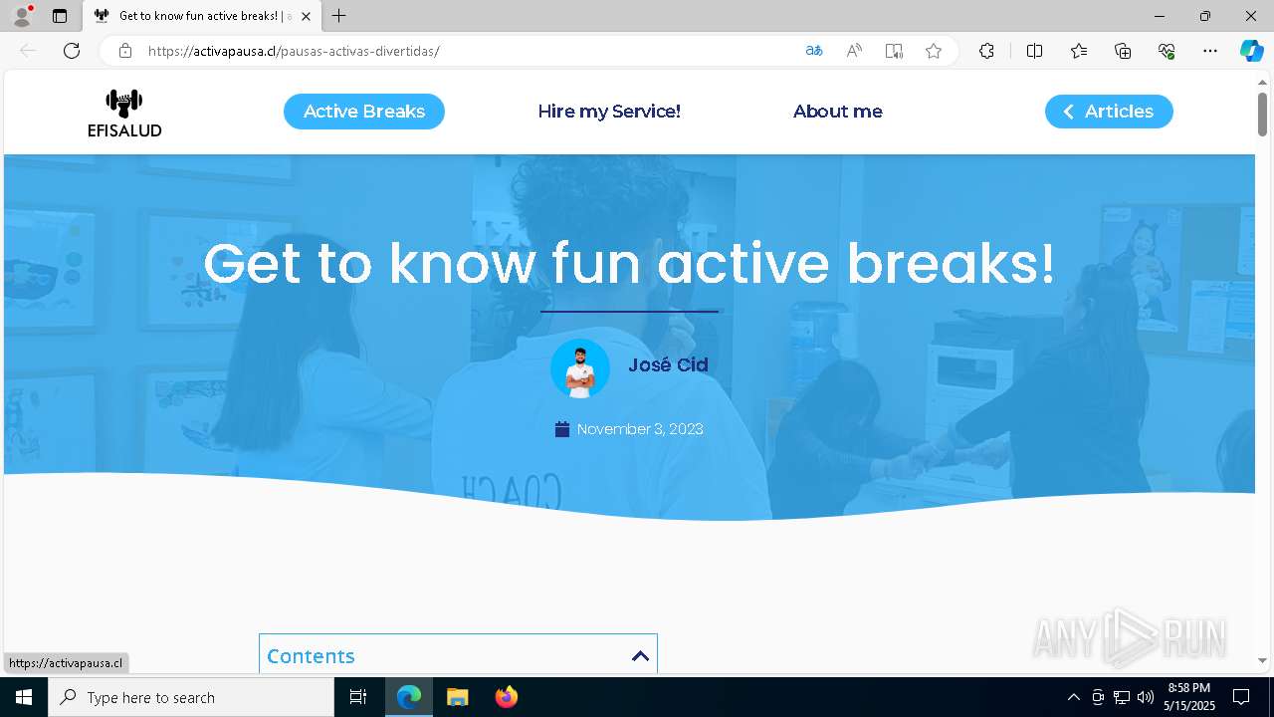Click the browser back arrow
The width and height of the screenshot is (1274, 717).
click(28, 51)
